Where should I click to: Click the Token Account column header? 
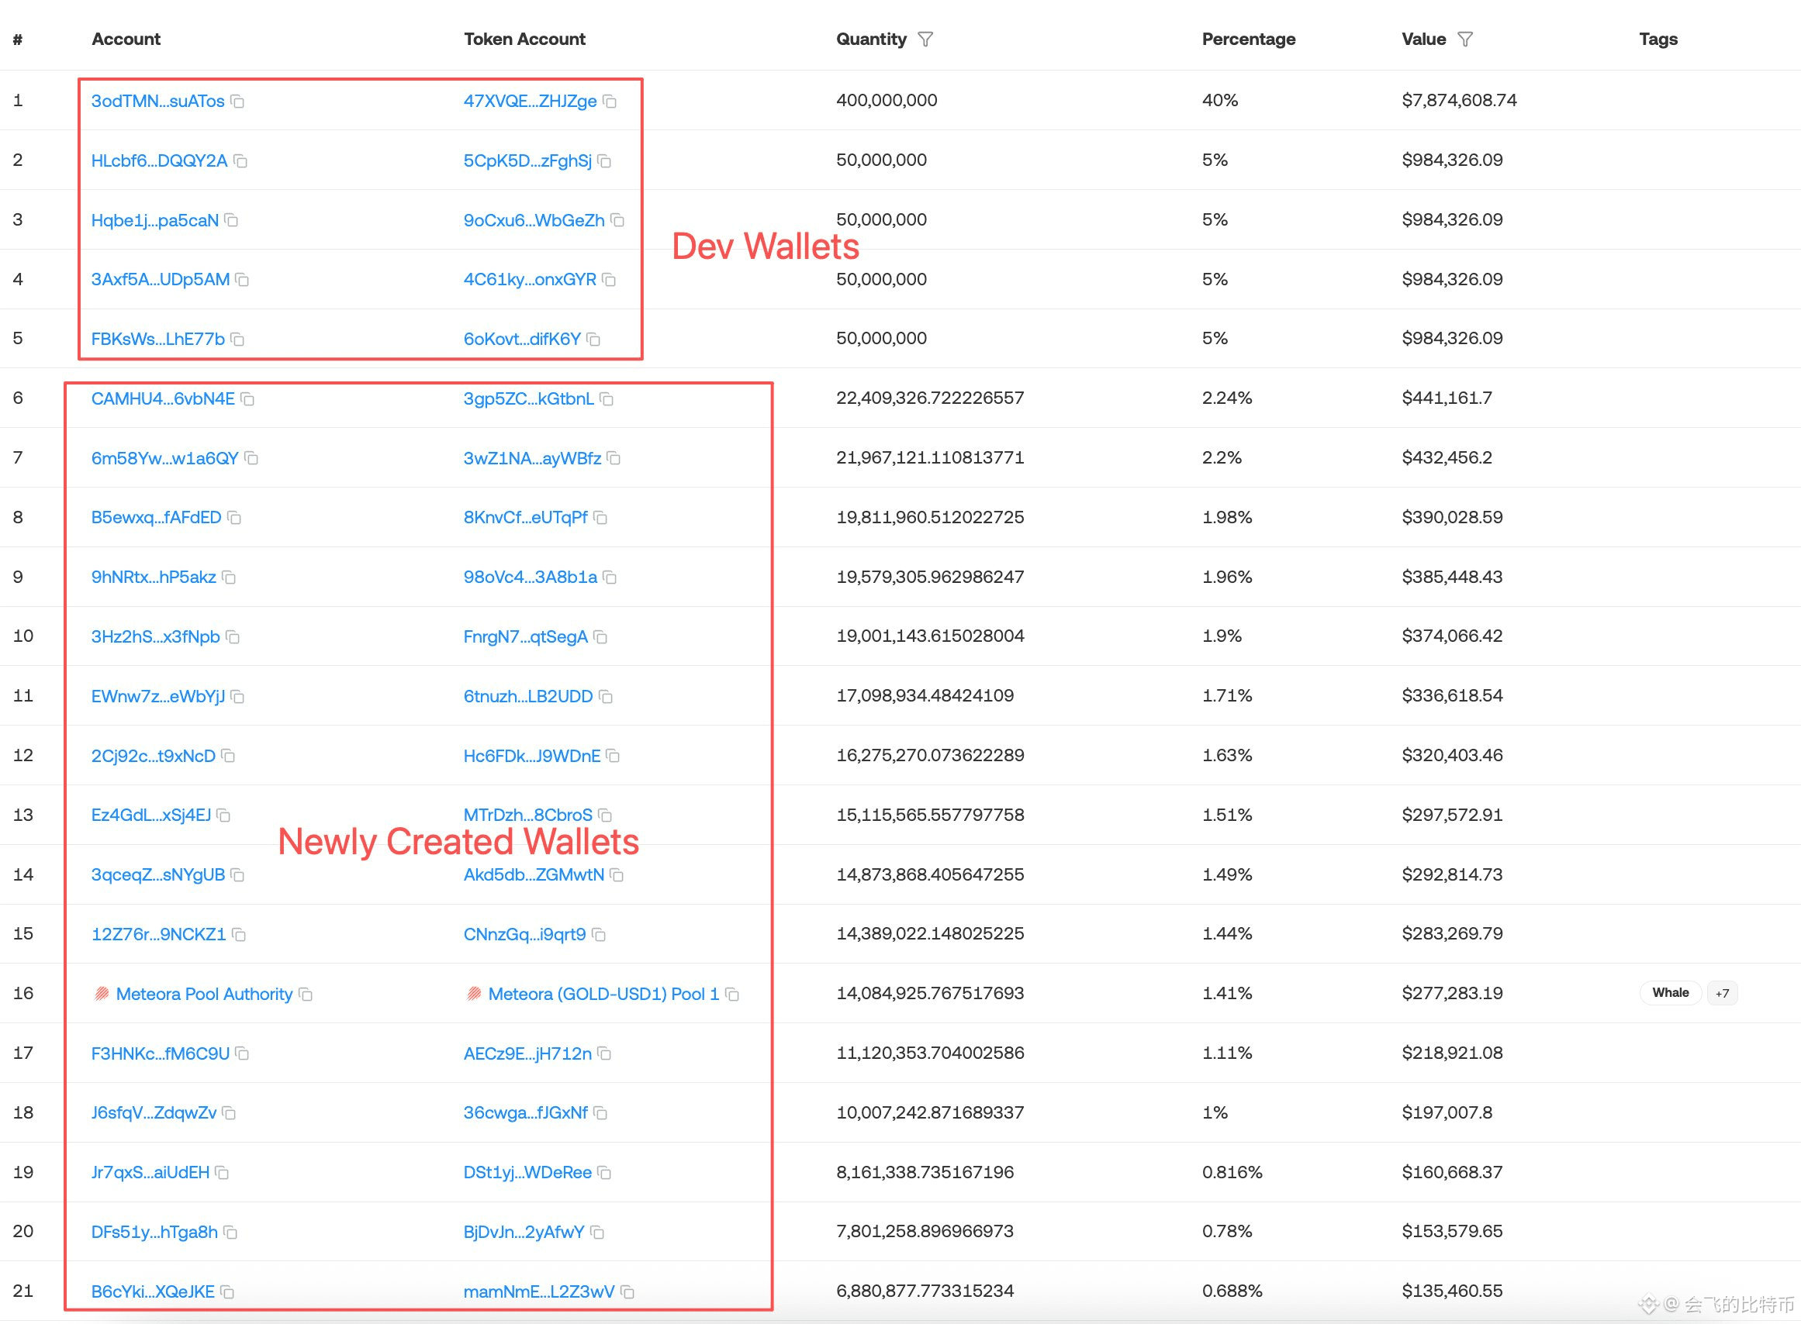pyautogui.click(x=524, y=40)
